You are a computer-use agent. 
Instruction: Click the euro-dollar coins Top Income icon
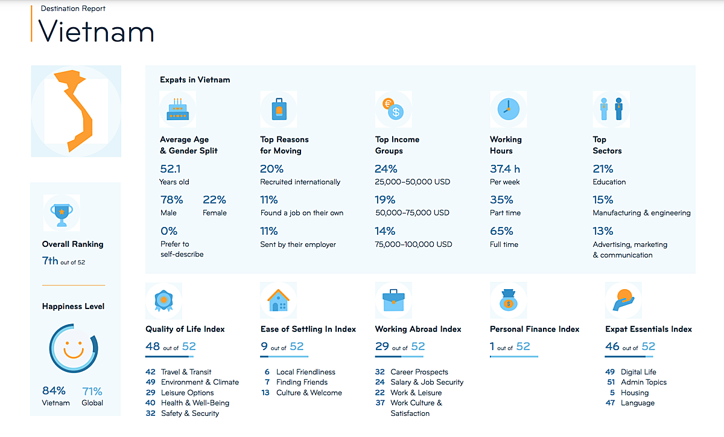[393, 110]
